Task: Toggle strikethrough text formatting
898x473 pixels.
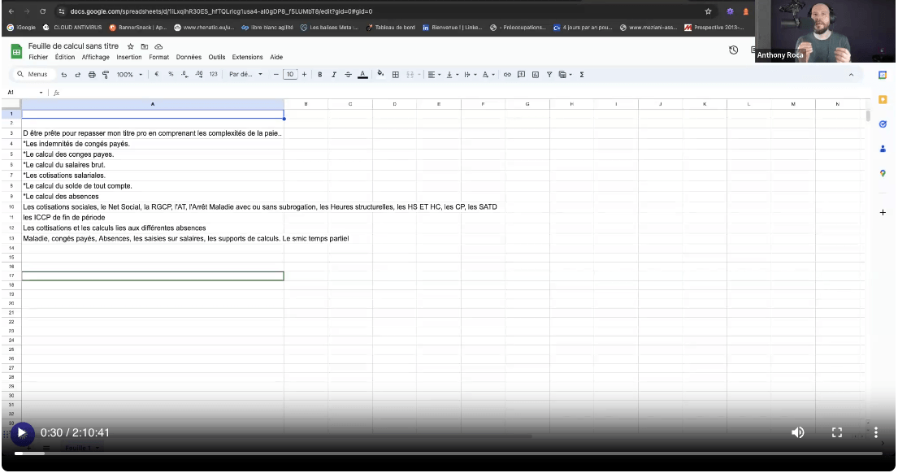Action: tap(348, 75)
